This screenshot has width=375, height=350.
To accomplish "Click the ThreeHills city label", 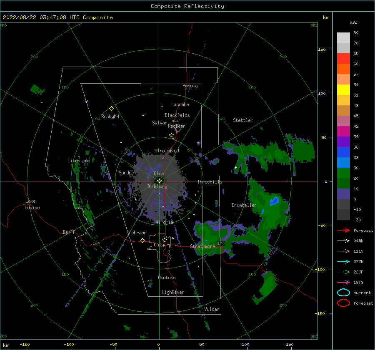I will click(x=210, y=182).
